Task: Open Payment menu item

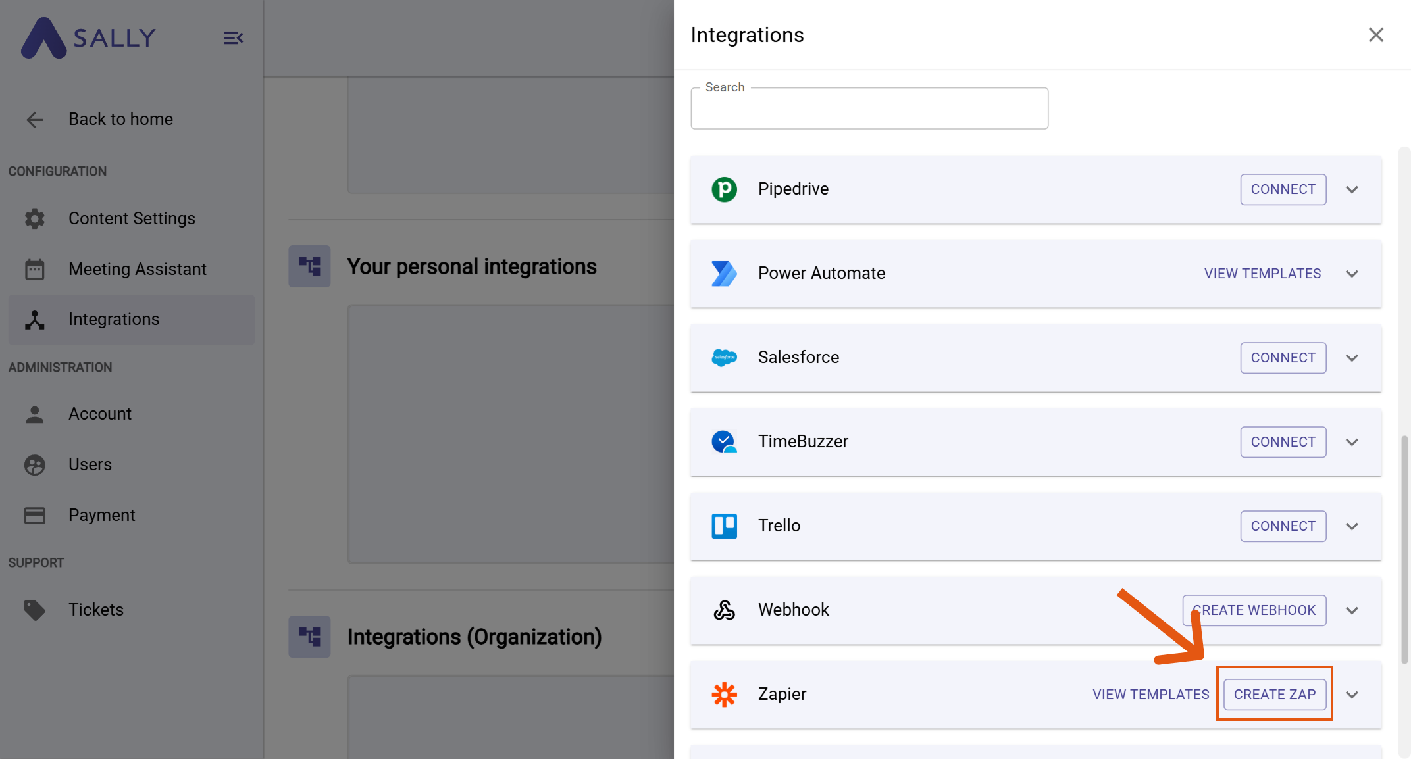Action: tap(131, 515)
